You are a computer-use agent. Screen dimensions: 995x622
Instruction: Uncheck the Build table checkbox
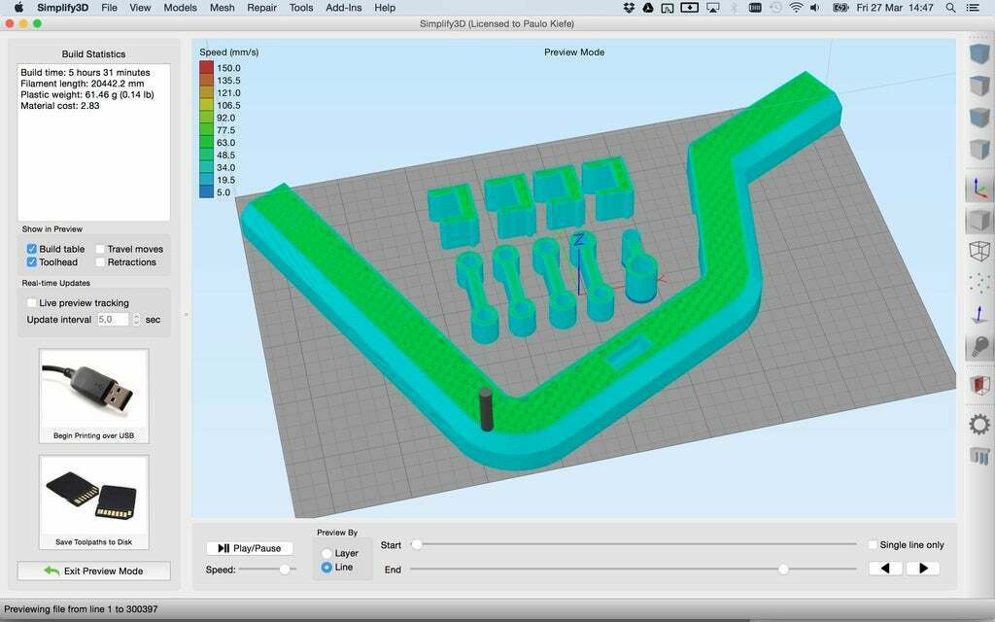coord(31,249)
